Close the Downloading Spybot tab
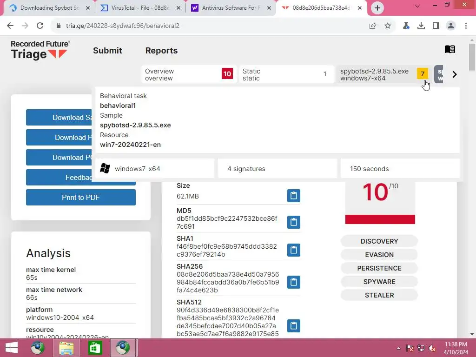476x357 pixels. coord(88,8)
